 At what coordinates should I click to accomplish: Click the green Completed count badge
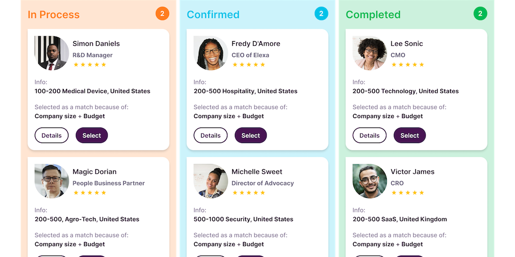480,14
